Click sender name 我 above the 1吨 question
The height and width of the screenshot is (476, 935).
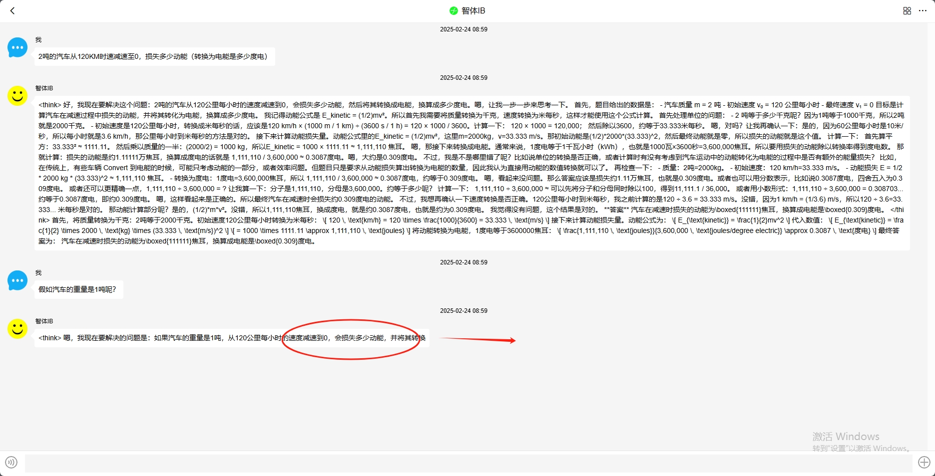pyautogui.click(x=38, y=273)
